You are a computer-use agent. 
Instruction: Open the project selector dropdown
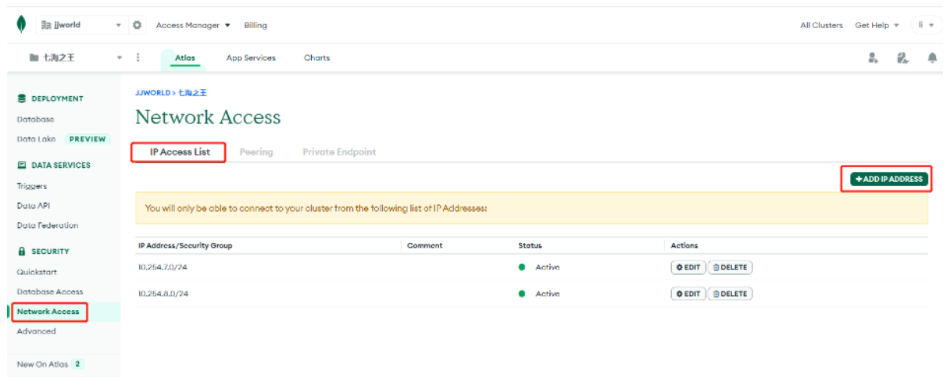76,57
